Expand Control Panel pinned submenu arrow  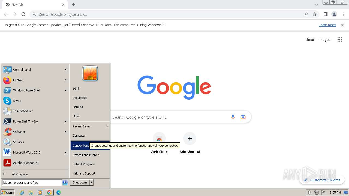point(65,70)
